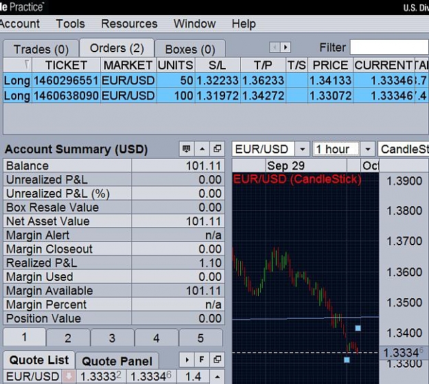
Task: Sort by UNITS column header
Action: click(176, 65)
